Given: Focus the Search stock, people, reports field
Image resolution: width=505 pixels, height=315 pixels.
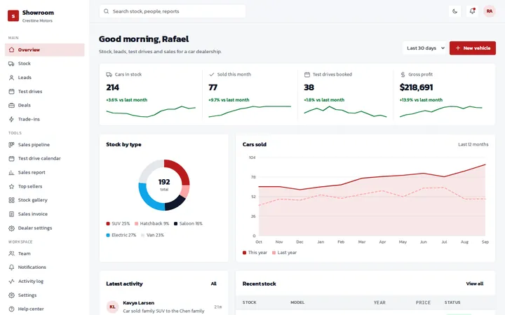Looking at the screenshot, I should 173,11.
